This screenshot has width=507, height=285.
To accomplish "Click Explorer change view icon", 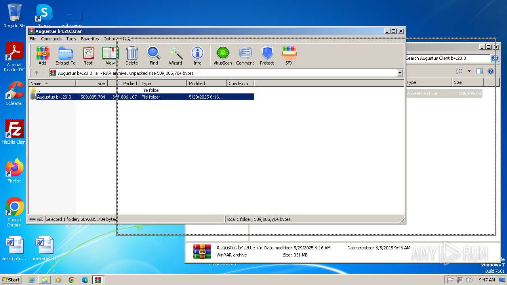I will [459, 71].
